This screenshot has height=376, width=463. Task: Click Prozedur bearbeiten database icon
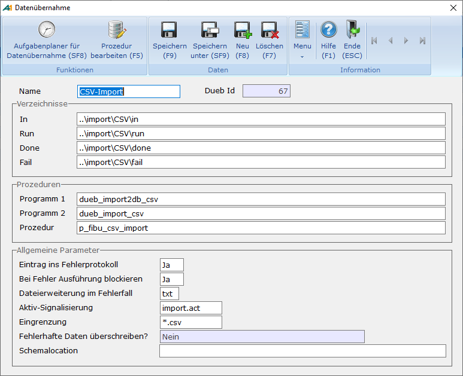tap(117, 29)
